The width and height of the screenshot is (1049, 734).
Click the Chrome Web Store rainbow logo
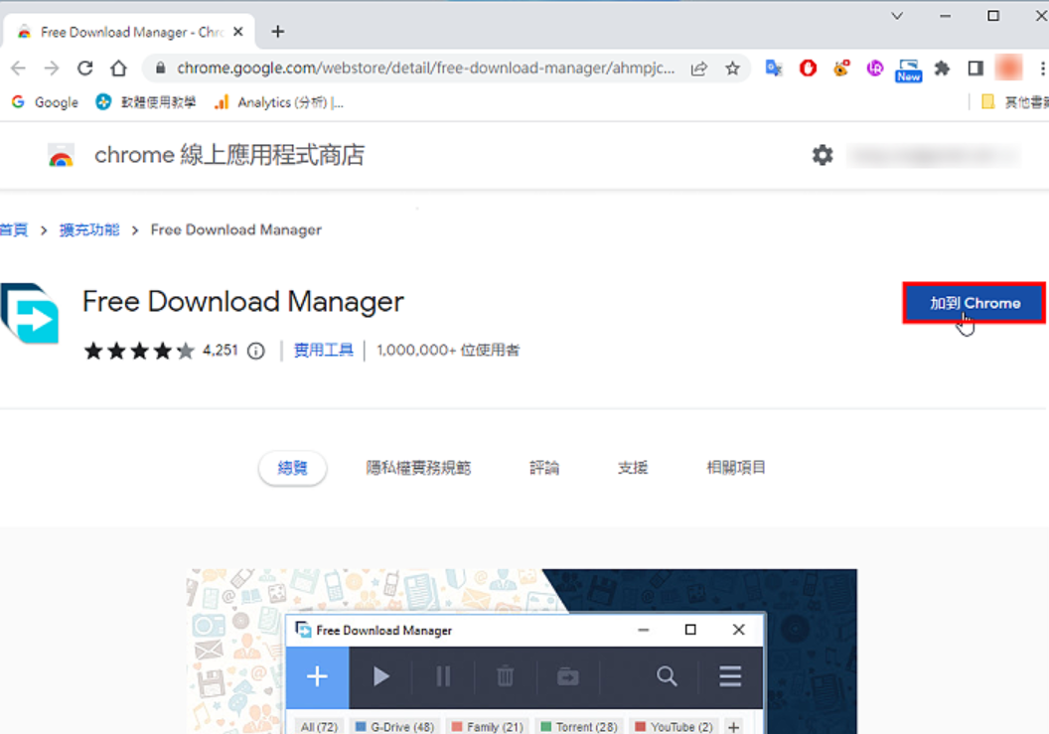(61, 155)
